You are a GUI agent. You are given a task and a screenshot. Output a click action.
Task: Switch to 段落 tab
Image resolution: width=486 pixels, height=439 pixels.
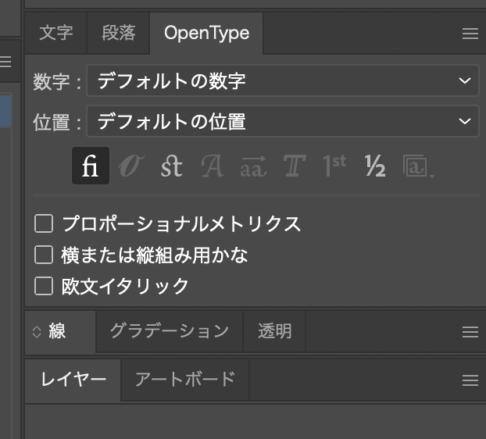click(x=118, y=33)
